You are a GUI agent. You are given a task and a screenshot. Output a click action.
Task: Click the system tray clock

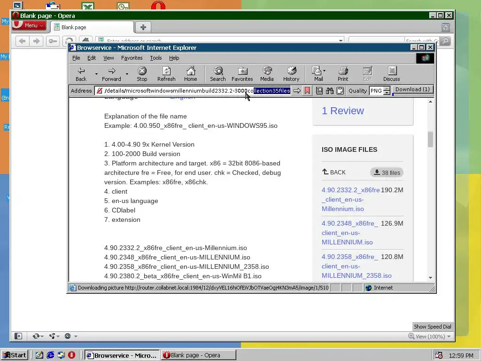tap(461, 355)
